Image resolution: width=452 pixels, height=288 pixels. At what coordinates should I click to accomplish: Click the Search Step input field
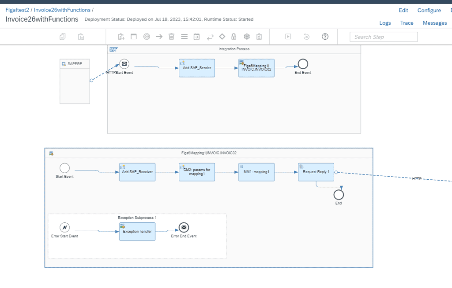[x=384, y=37]
